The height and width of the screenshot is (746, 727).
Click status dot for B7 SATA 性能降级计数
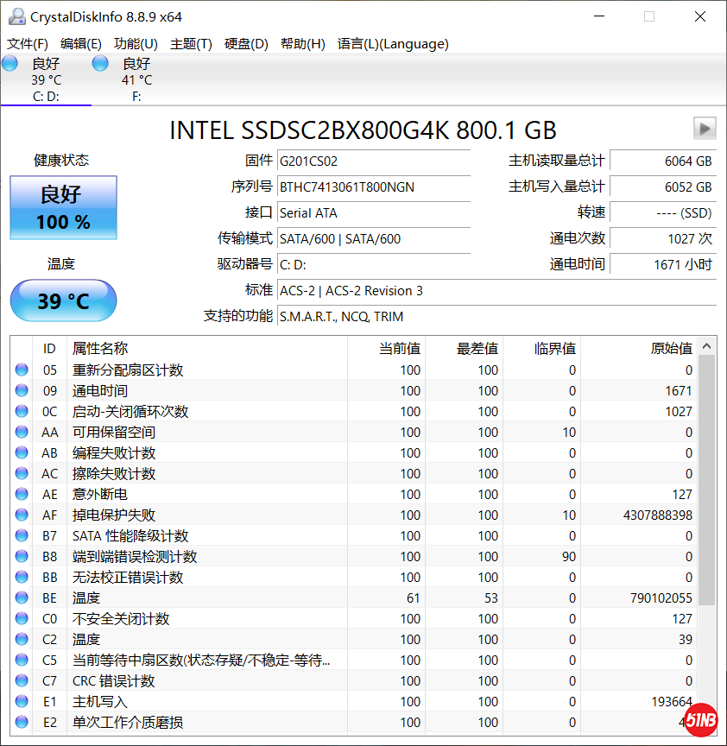(x=22, y=535)
